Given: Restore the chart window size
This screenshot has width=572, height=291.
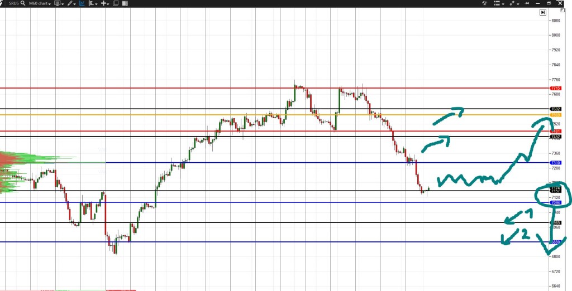Looking at the screenshot, I should 549,3.
